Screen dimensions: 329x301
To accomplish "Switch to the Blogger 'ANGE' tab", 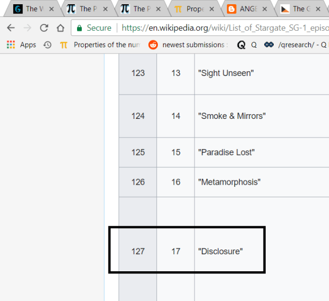I will (244, 8).
